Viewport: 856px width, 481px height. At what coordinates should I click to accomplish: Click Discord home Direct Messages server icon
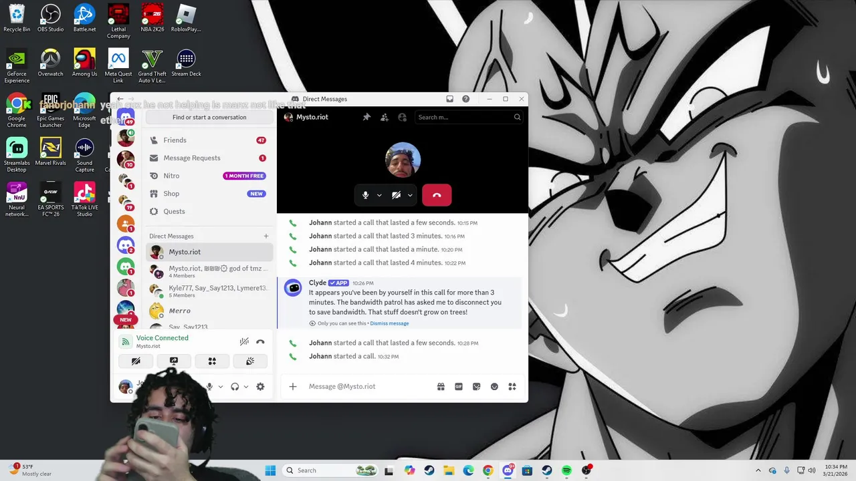pyautogui.click(x=126, y=116)
